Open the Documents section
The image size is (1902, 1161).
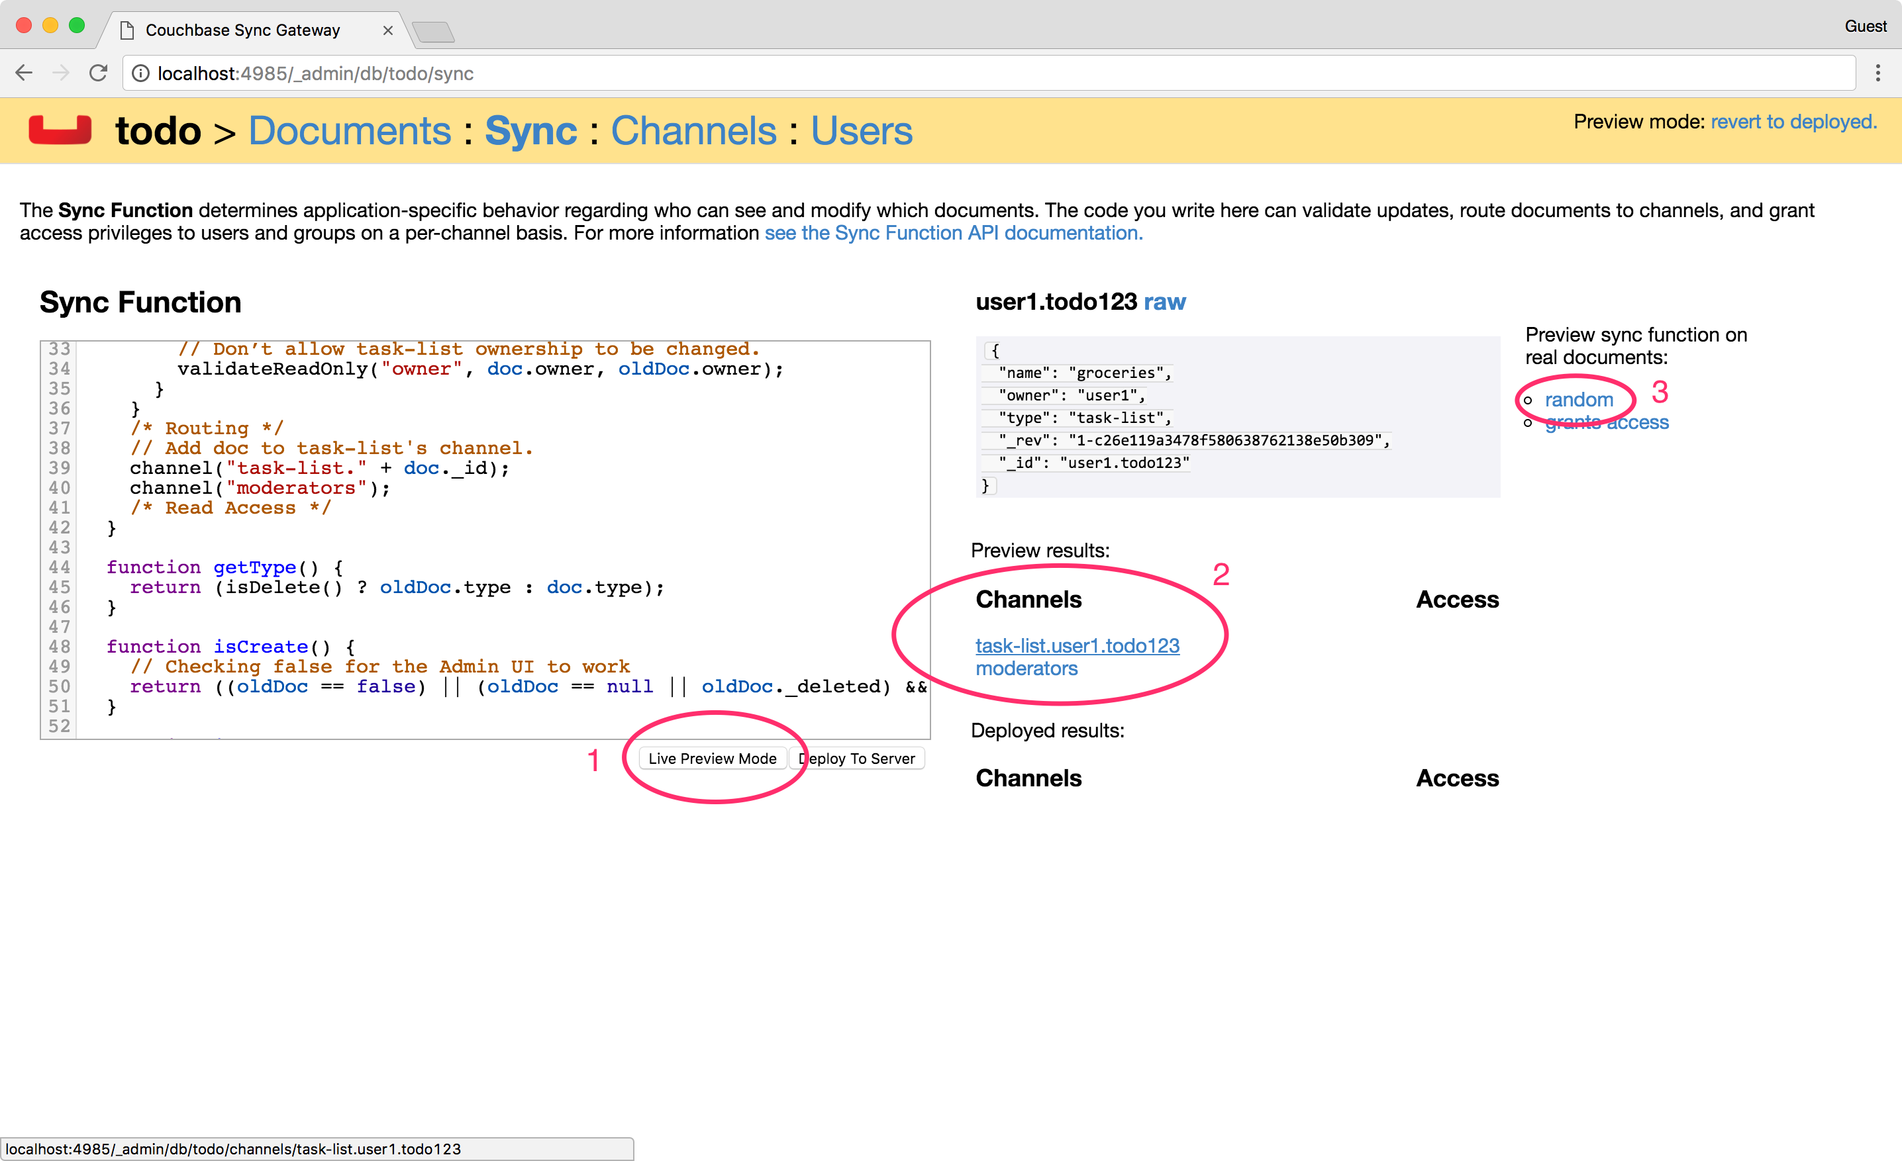pyautogui.click(x=349, y=130)
